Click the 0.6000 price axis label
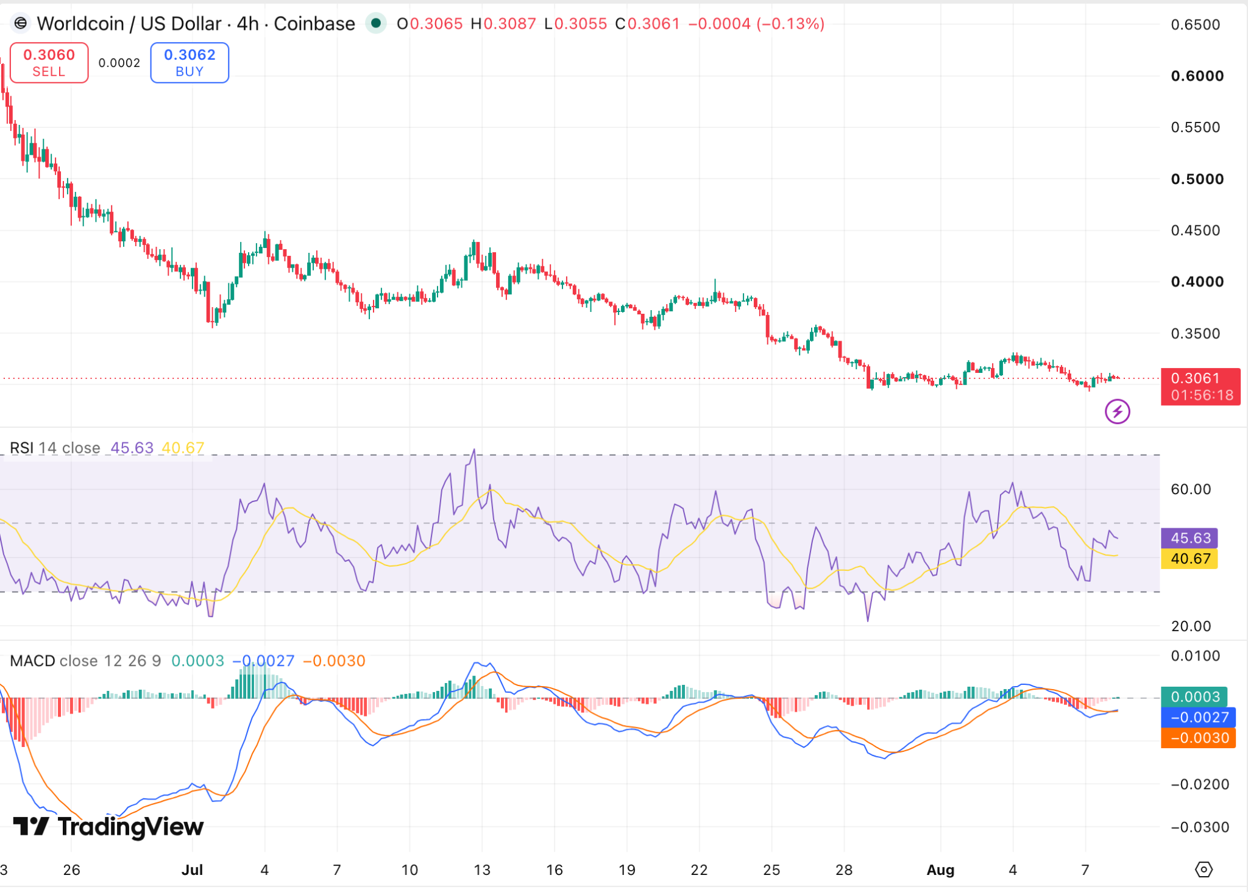Screen dimensions: 1248x892 click(x=1197, y=76)
